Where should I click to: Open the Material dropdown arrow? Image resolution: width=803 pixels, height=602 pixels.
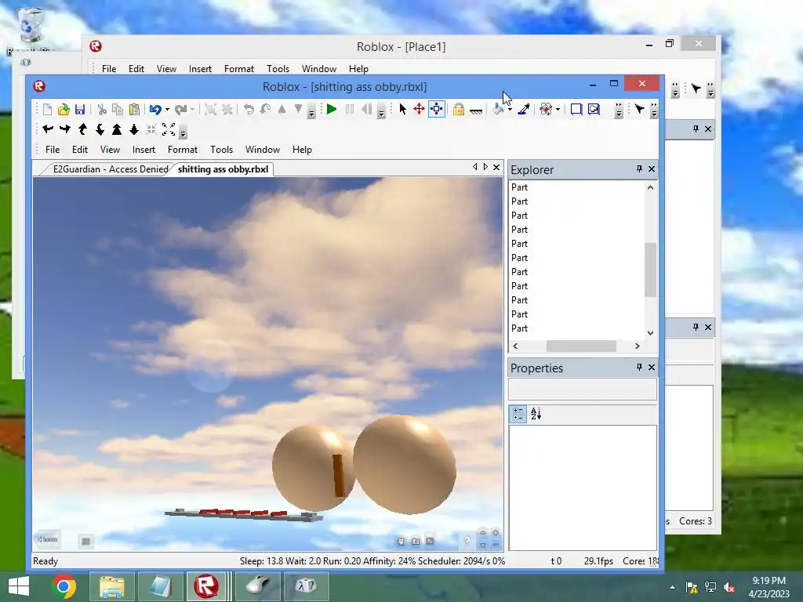pyautogui.click(x=558, y=110)
